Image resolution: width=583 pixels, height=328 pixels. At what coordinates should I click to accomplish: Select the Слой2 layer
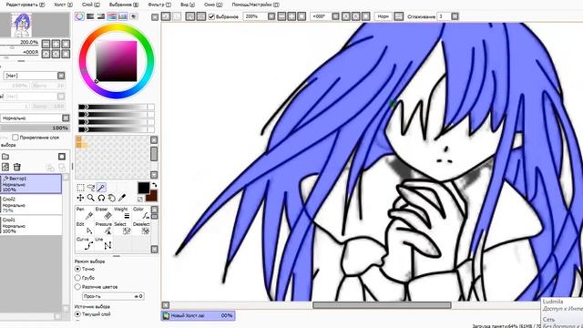point(31,204)
